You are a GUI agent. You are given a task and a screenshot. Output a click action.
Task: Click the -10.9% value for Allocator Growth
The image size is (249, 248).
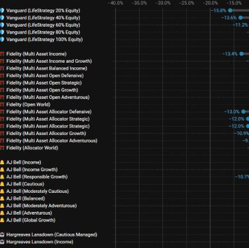pyautogui.click(x=241, y=134)
